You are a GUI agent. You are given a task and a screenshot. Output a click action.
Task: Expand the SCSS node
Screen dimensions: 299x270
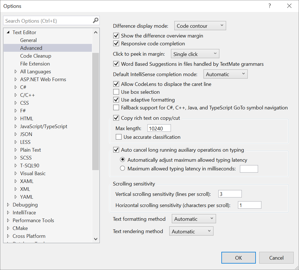coord(16,158)
